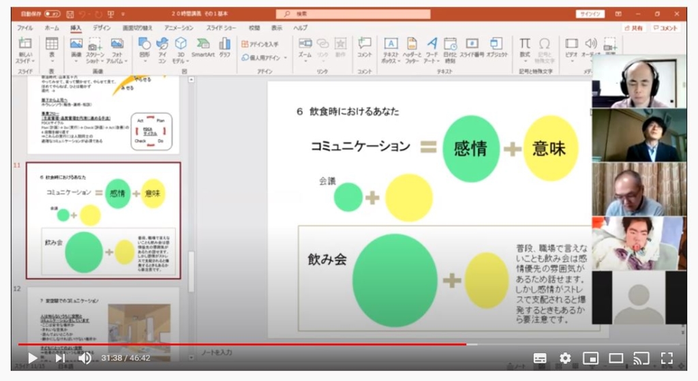Click the green 感情 circle on slide

pos(471,149)
